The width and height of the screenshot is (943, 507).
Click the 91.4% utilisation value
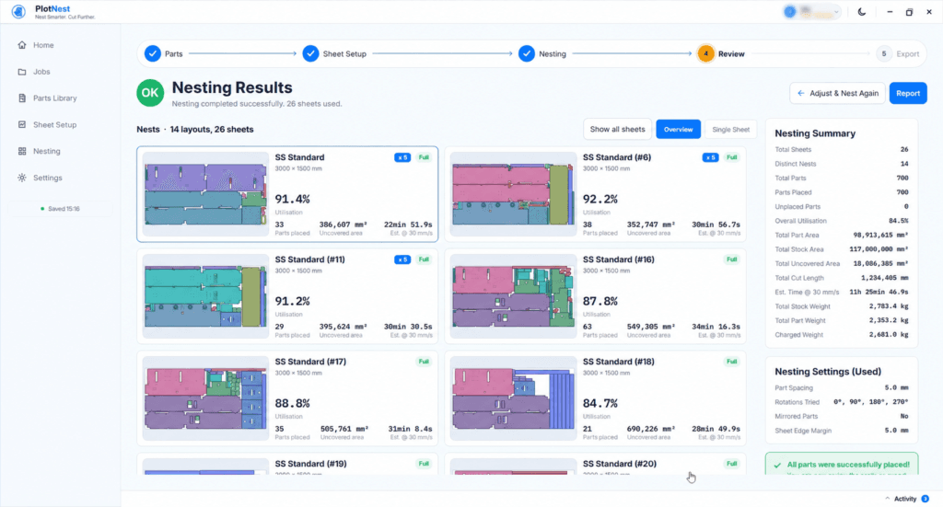[292, 199]
